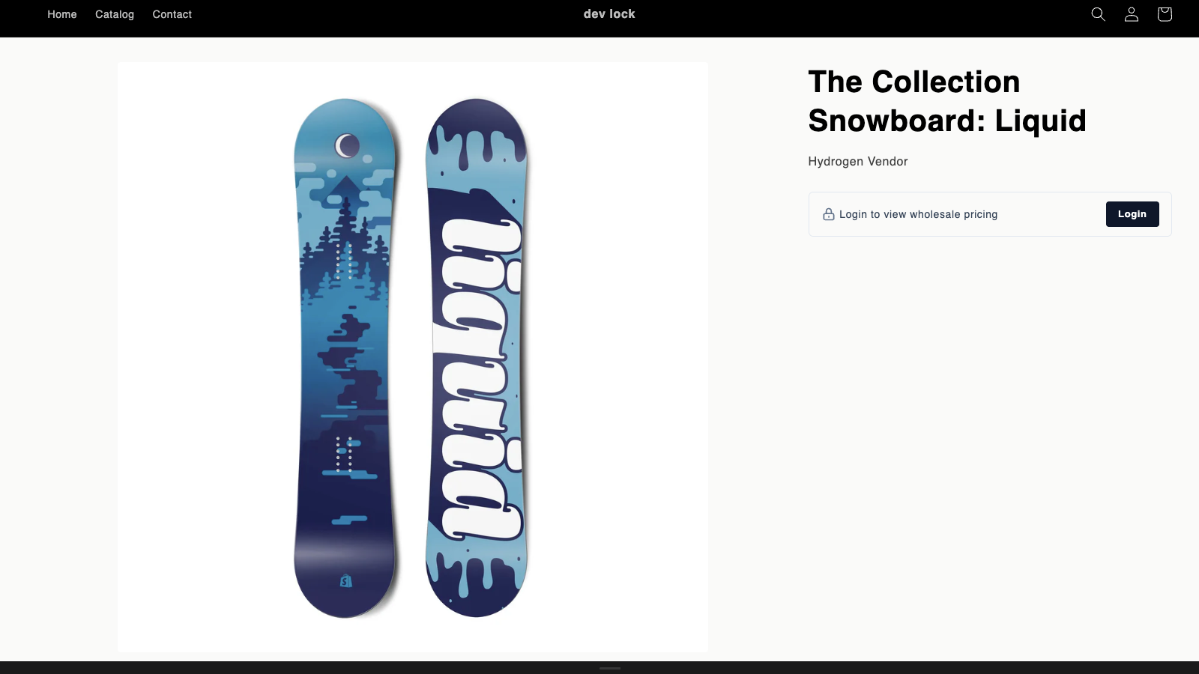The image size is (1199, 674).
Task: Click the account profile icon
Action: coord(1132,14)
